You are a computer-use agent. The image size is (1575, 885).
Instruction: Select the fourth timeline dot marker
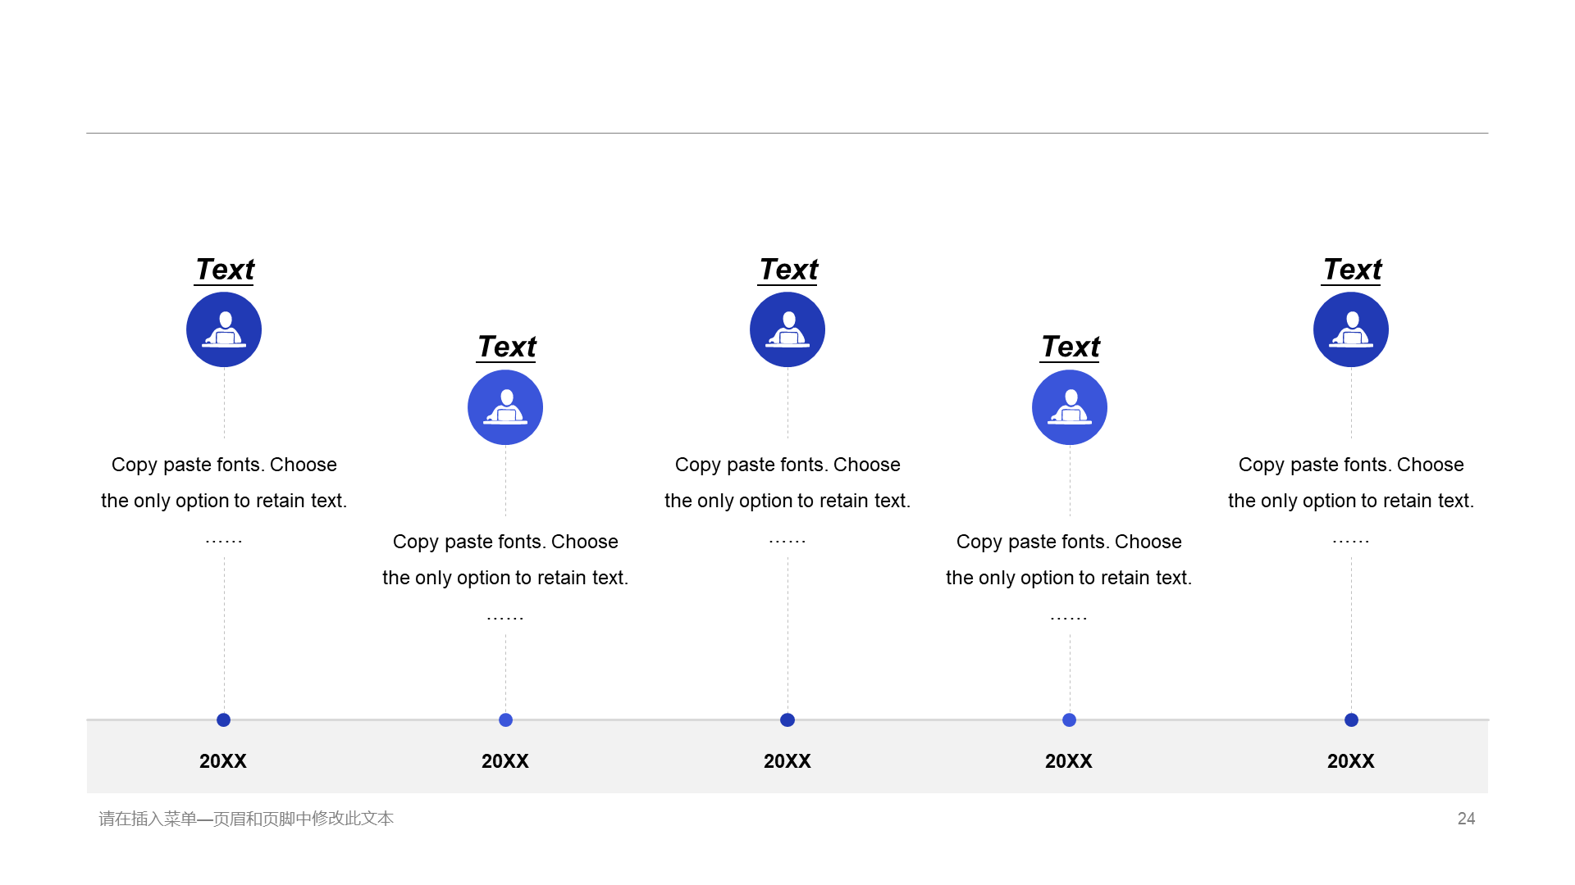(1069, 720)
